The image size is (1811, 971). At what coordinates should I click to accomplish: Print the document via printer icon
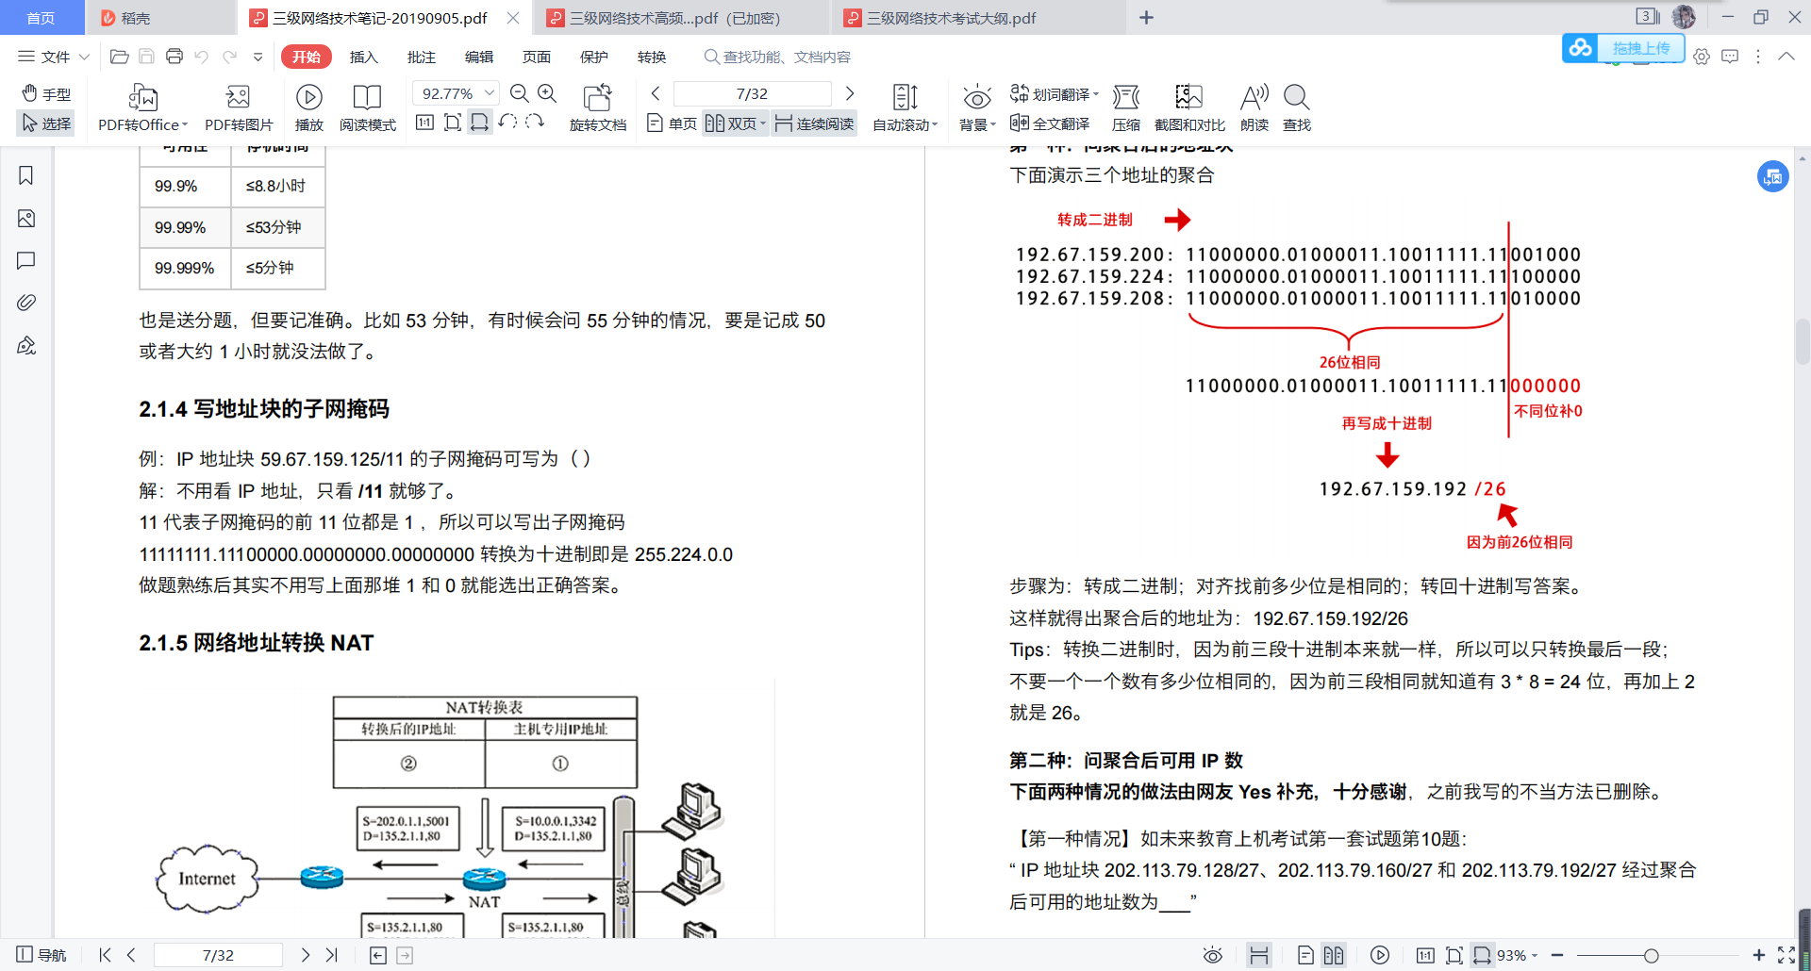pos(174,57)
